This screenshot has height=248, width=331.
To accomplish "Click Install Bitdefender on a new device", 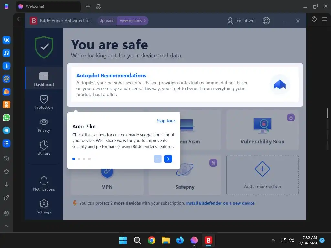I will [x=220, y=203].
